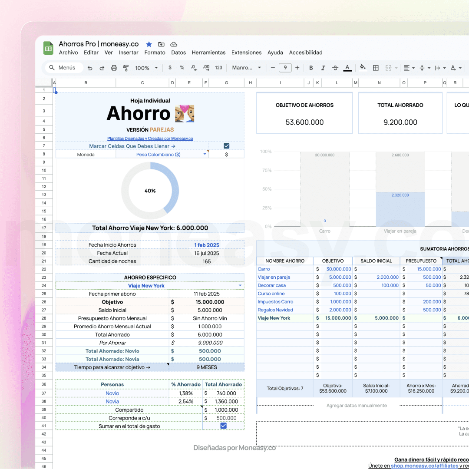This screenshot has height=469, width=469.
Task: Open the fill color picker
Action: (363, 68)
